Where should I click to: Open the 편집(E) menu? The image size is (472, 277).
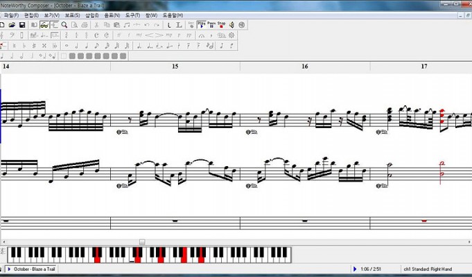(x=31, y=15)
